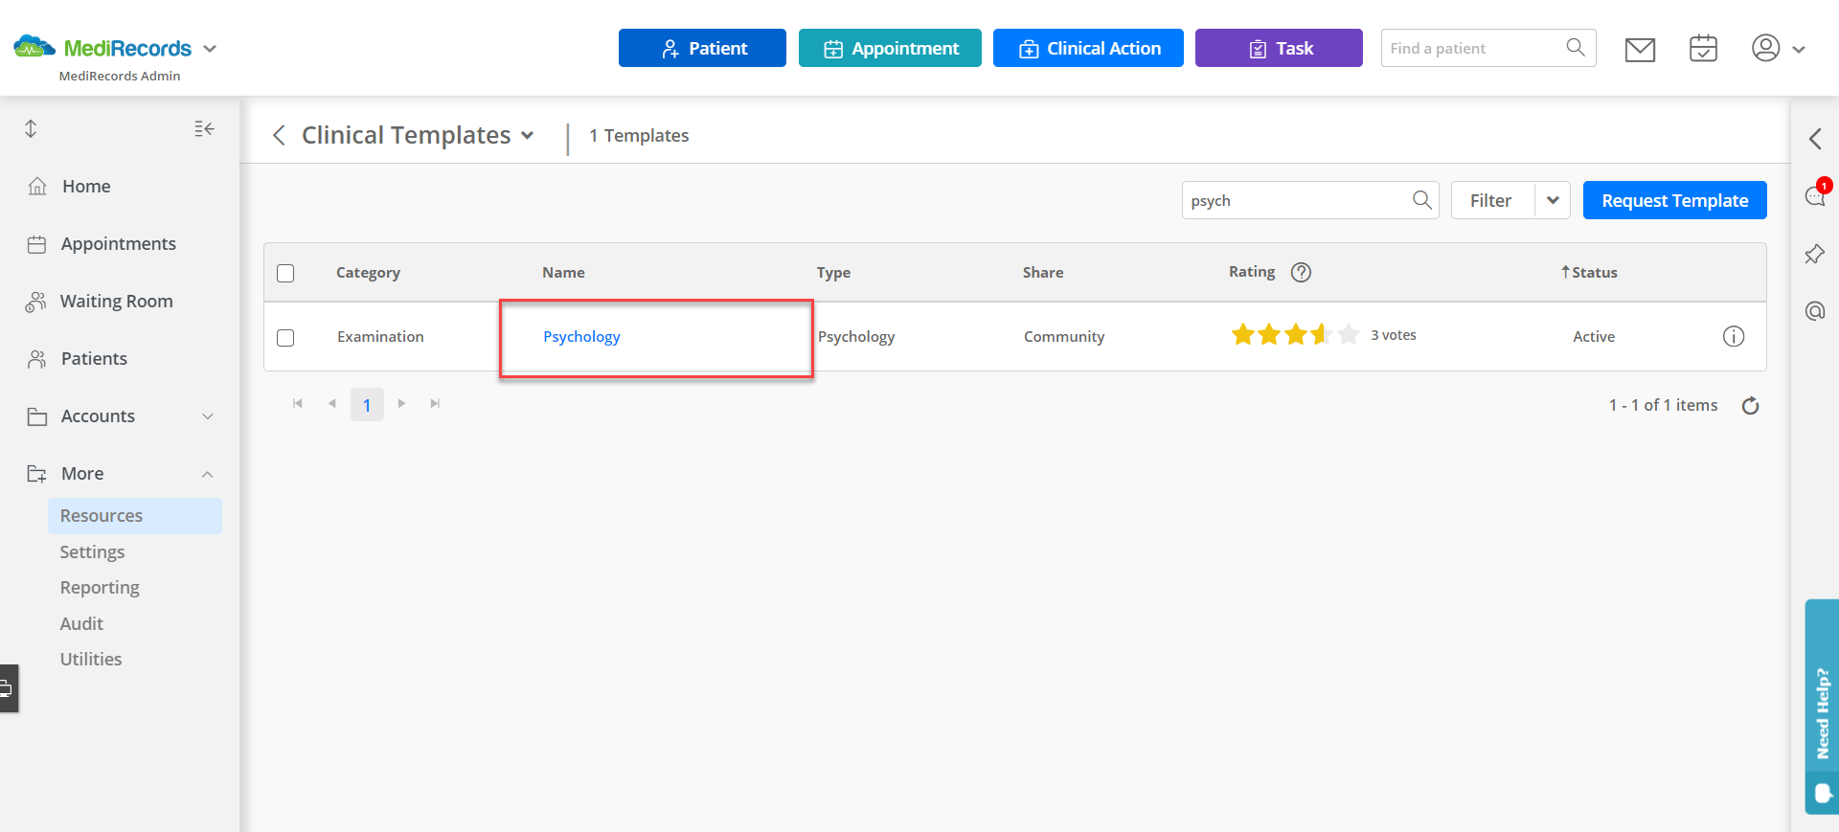Click Request Template button

[1674, 200]
